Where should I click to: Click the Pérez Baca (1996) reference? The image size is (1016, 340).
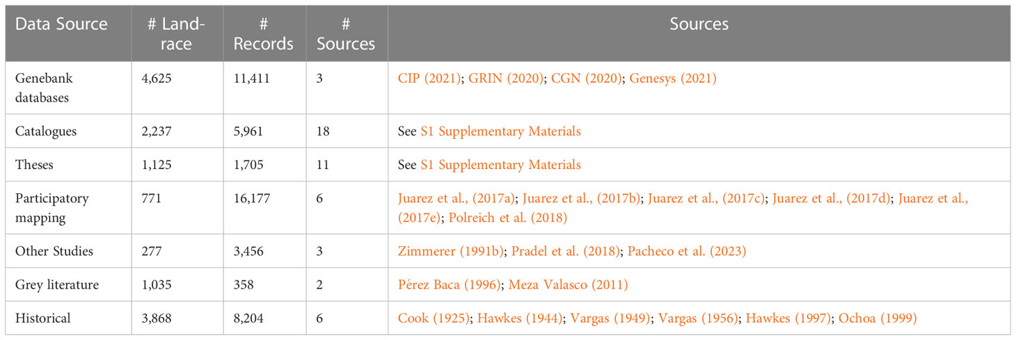(450, 284)
